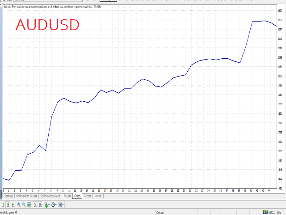Click the 1452 value on balance axis

[280, 188]
